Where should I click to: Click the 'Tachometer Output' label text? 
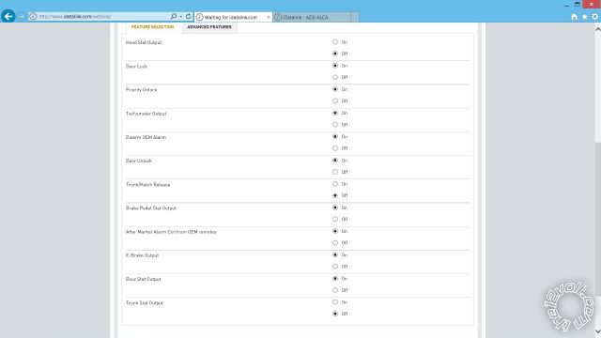[146, 114]
